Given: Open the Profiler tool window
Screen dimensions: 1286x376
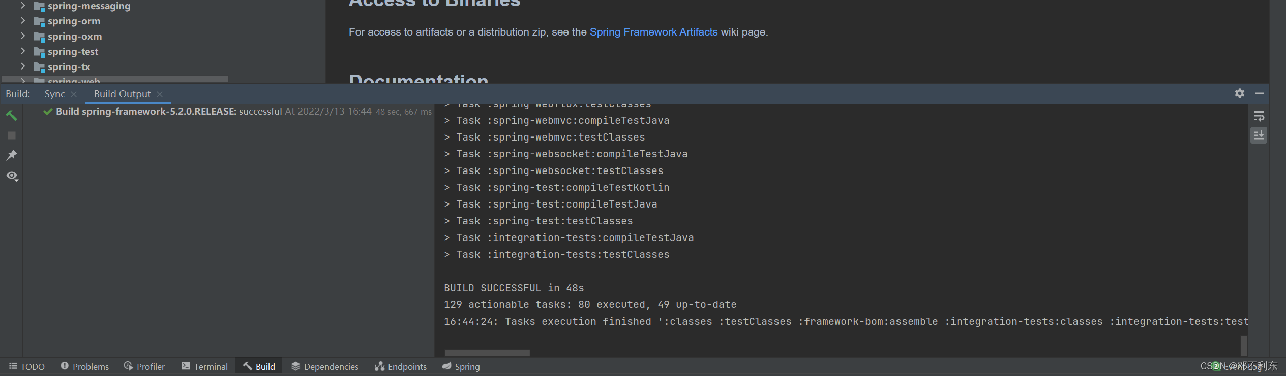Looking at the screenshot, I should click(x=144, y=366).
